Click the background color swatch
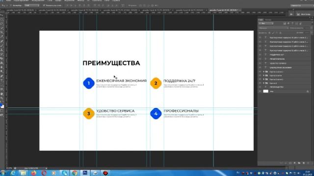This screenshot has height=176, width=314. coord(2,107)
